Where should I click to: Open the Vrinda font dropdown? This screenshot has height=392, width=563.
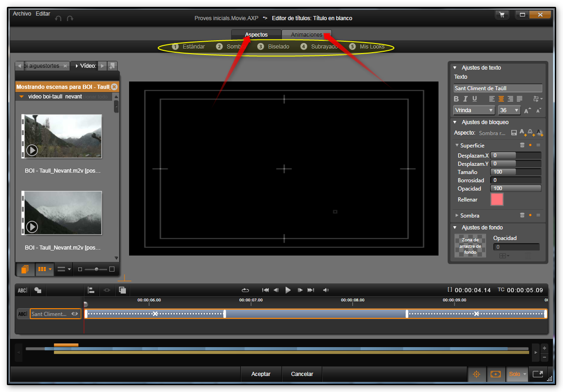tap(474, 110)
